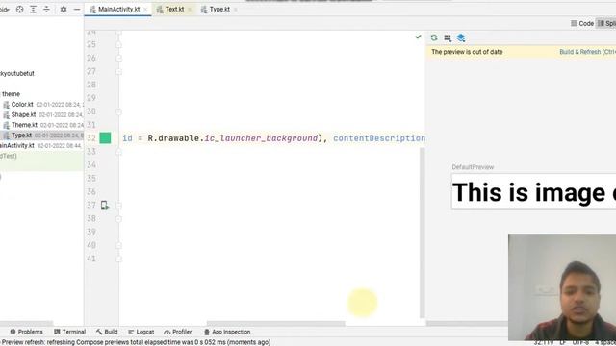Image resolution: width=616 pixels, height=346 pixels.
Task: Switch to the Text.kt tab
Action: (x=174, y=9)
